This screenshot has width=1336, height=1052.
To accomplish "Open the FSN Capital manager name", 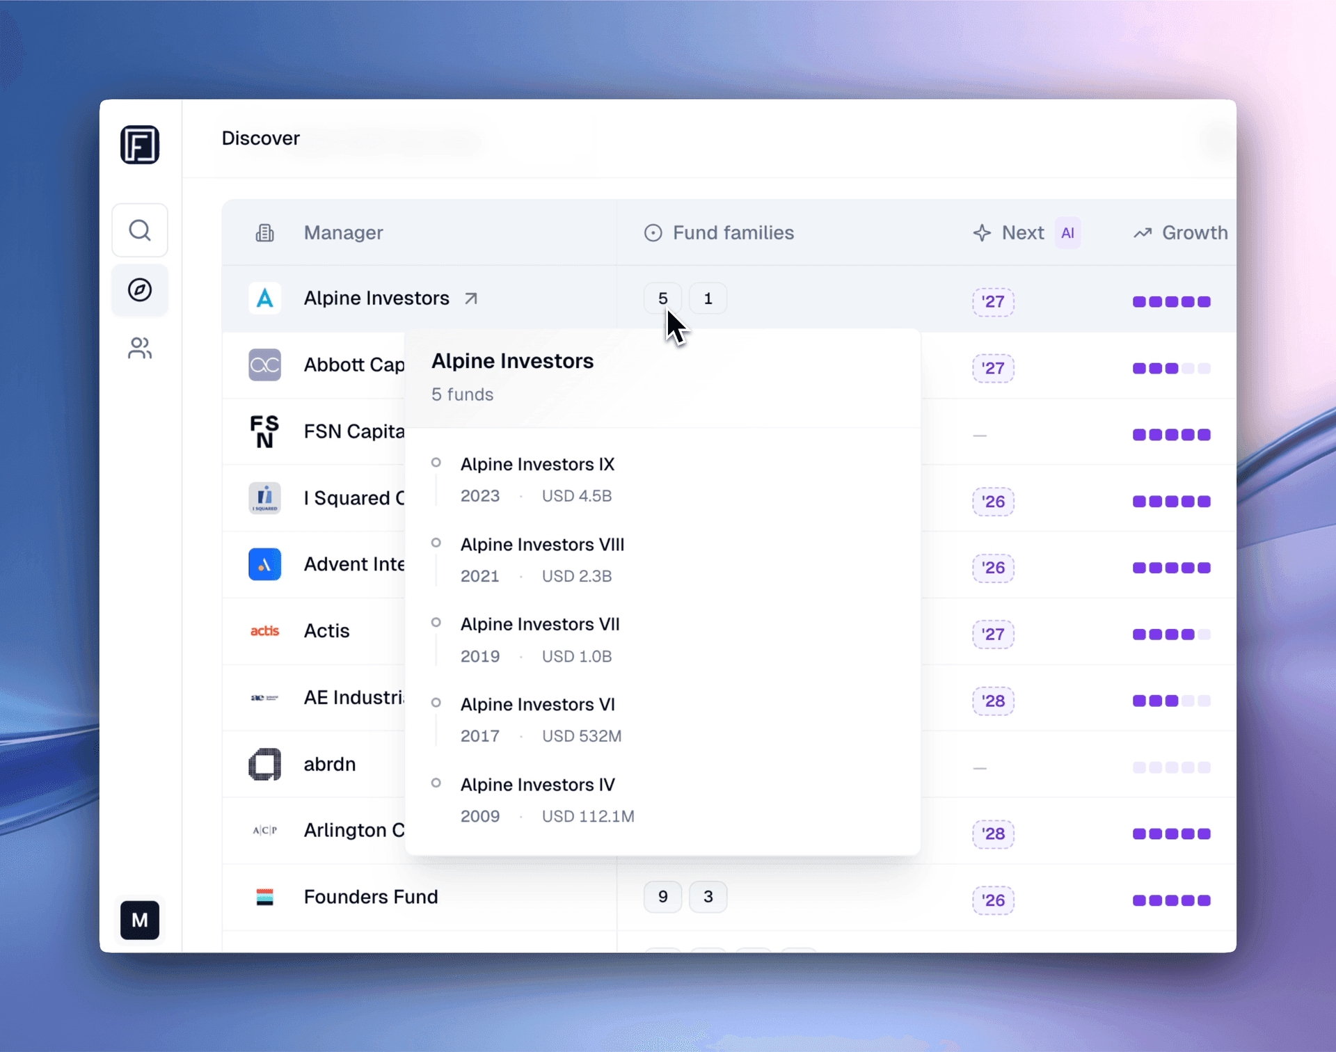I will (354, 431).
